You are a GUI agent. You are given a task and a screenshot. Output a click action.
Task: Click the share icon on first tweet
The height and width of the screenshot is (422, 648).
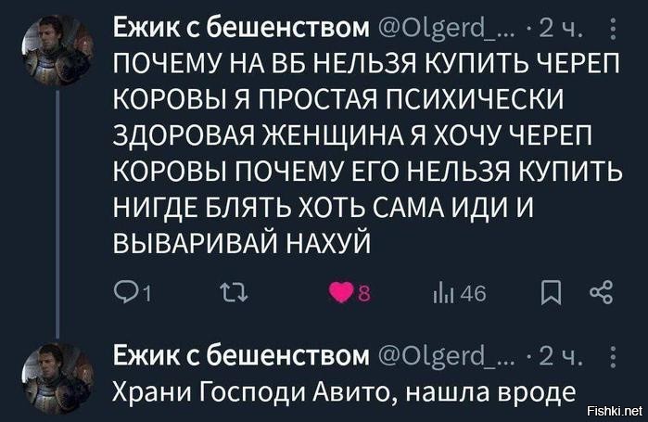pyautogui.click(x=599, y=295)
